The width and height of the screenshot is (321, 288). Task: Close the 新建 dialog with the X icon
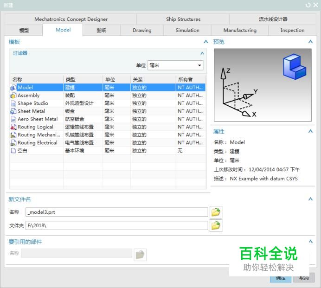point(315,5)
